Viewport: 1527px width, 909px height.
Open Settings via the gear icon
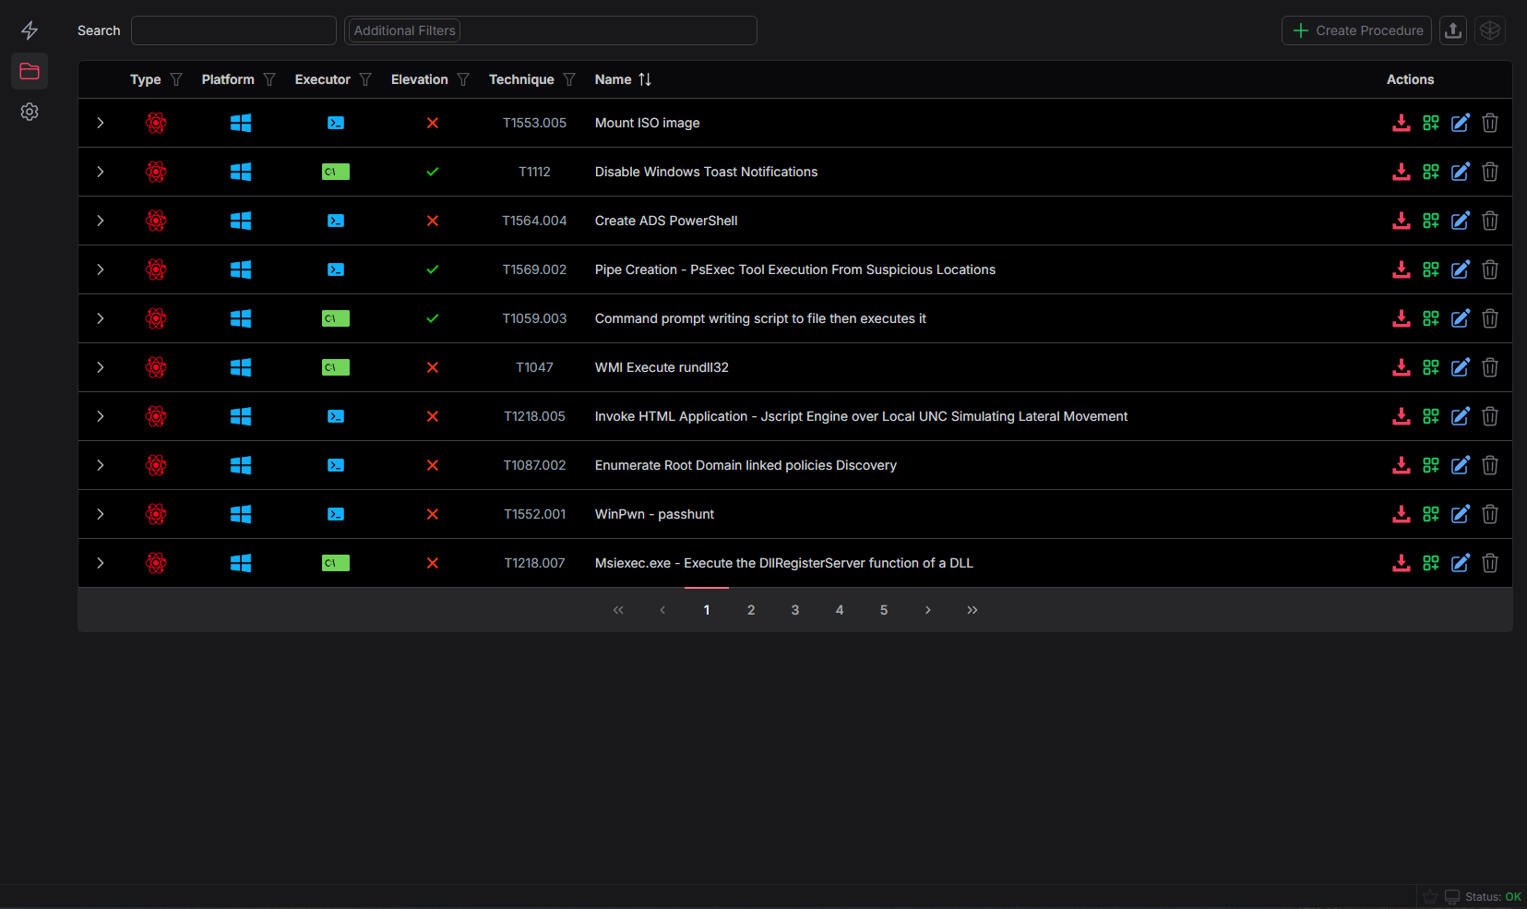click(29, 111)
